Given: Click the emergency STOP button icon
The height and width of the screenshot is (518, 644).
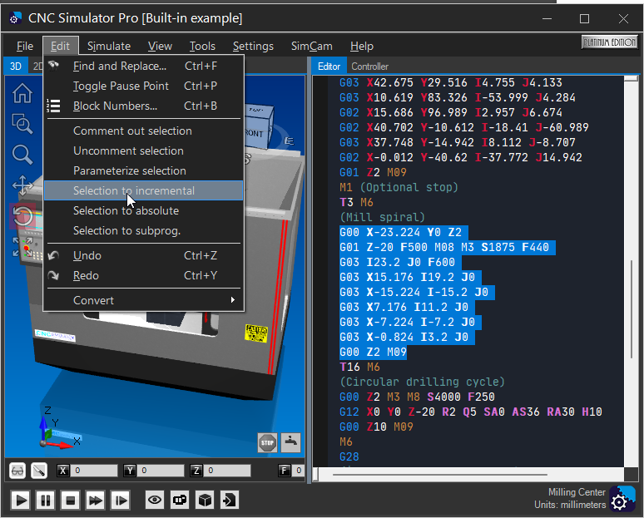Looking at the screenshot, I should point(267,442).
